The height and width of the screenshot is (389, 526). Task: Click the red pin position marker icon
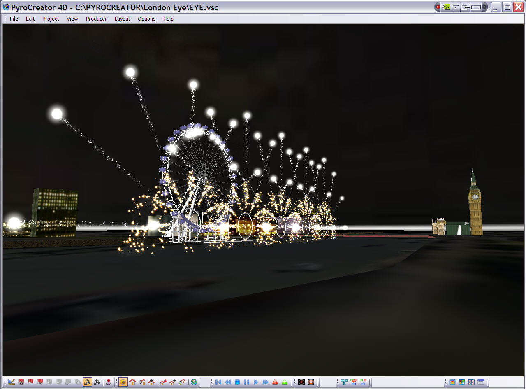108,382
